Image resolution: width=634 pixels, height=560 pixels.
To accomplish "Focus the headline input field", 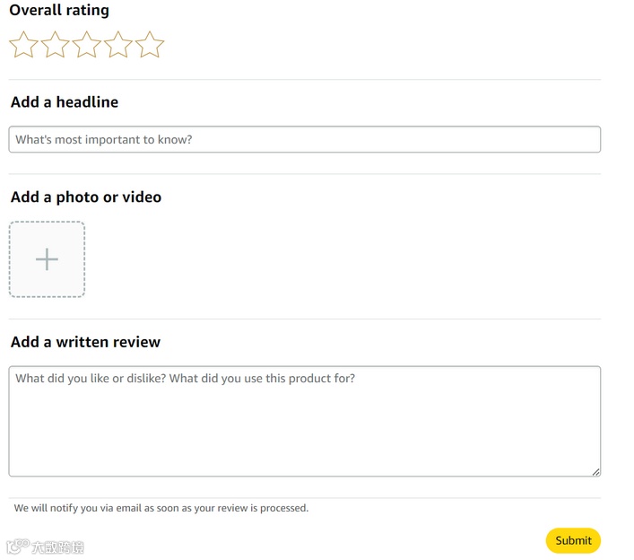I will (x=304, y=139).
